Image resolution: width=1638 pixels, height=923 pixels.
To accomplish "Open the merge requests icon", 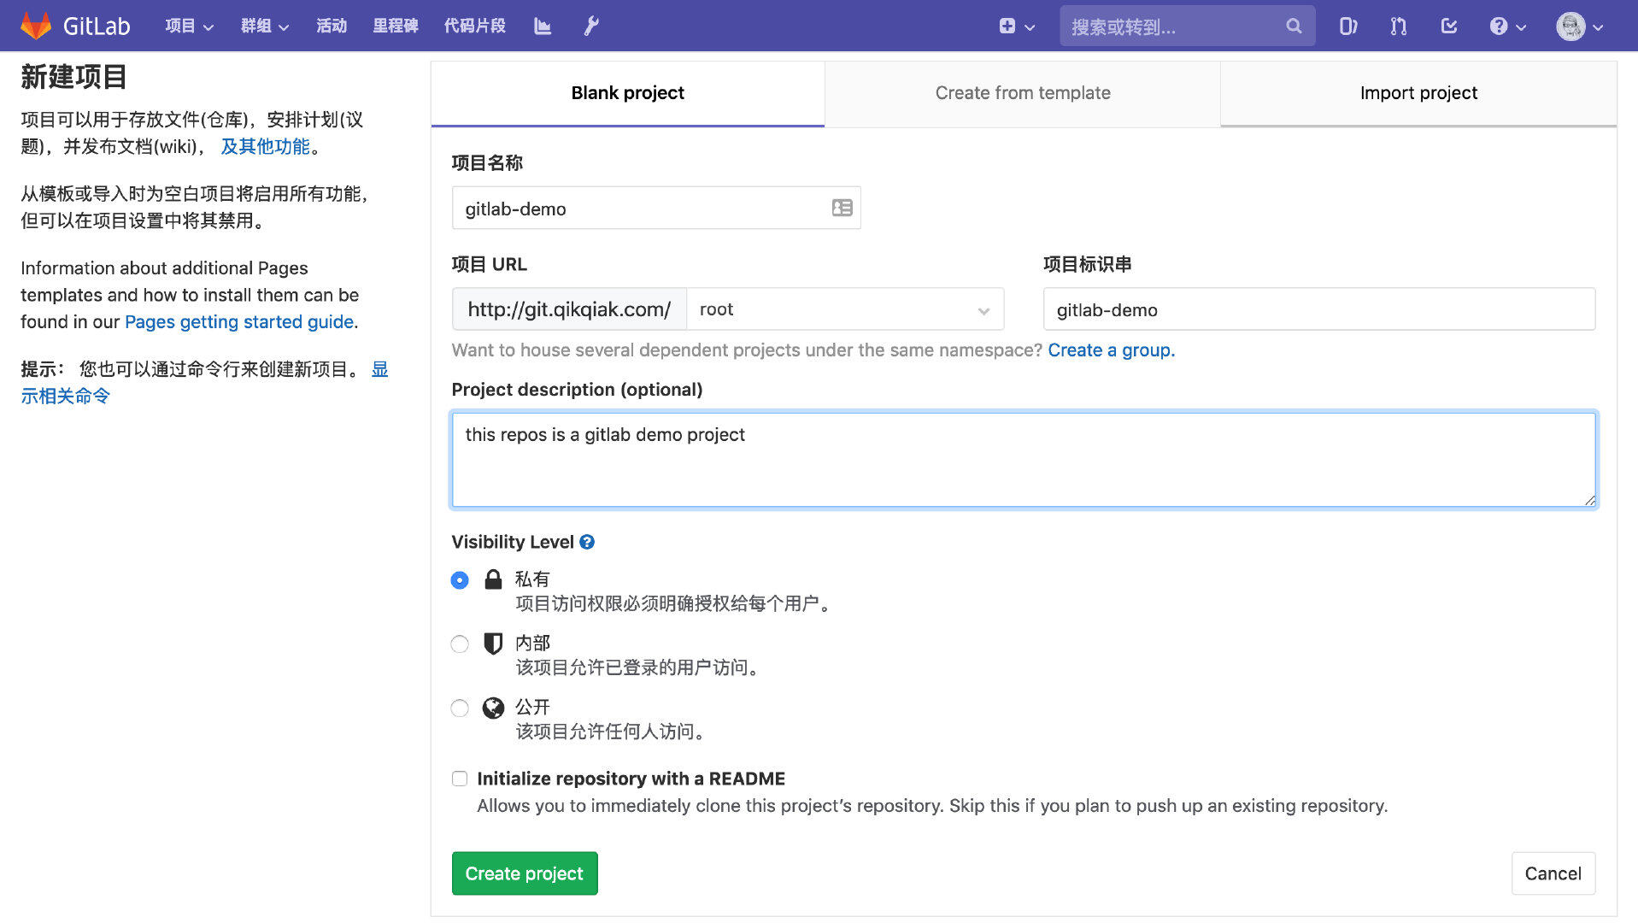I will (1399, 26).
